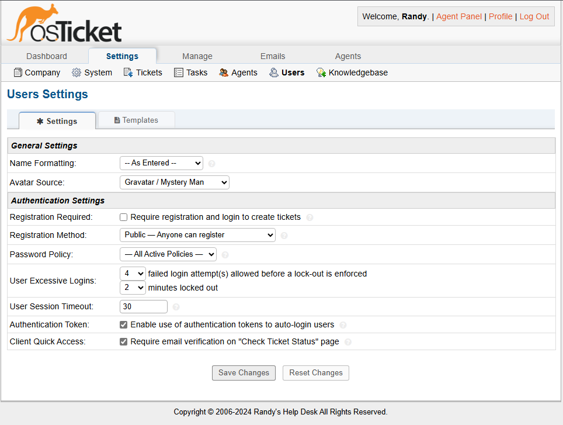Screen dimensions: 563x425
Task: Switch to the Templates tab
Action: point(136,120)
